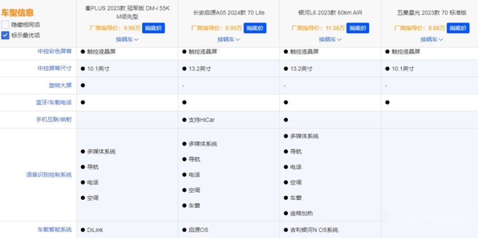Click the 车型信息 heading
478x238 pixels.
click(x=17, y=13)
